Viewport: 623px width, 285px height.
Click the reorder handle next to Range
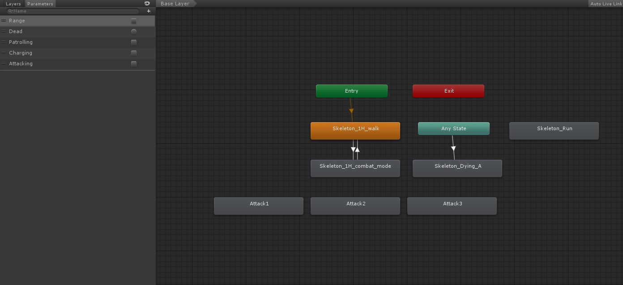[x=3, y=21]
